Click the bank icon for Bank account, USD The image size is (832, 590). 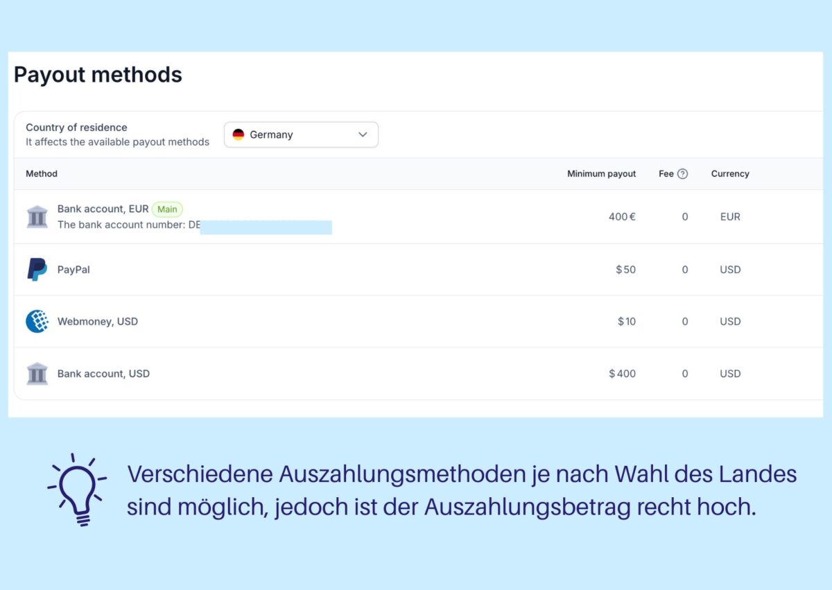(37, 374)
